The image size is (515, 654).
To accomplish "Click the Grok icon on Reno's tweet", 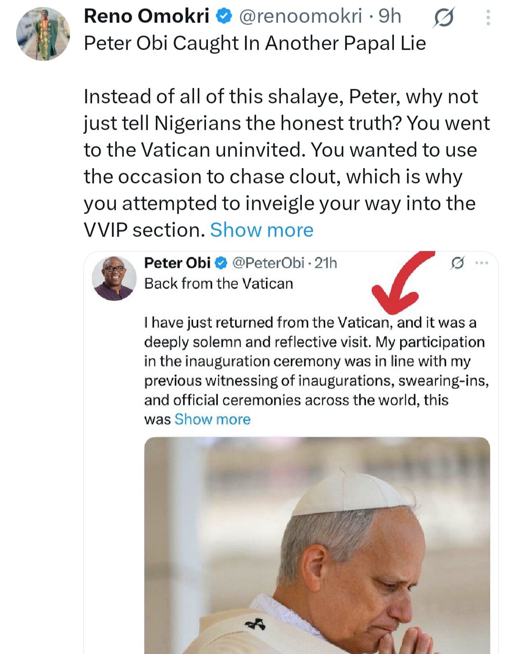I will point(443,19).
